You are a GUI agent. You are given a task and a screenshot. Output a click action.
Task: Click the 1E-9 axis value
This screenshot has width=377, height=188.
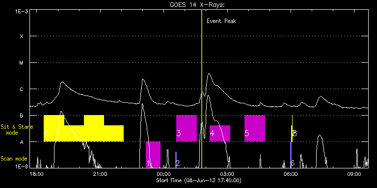[22, 167]
